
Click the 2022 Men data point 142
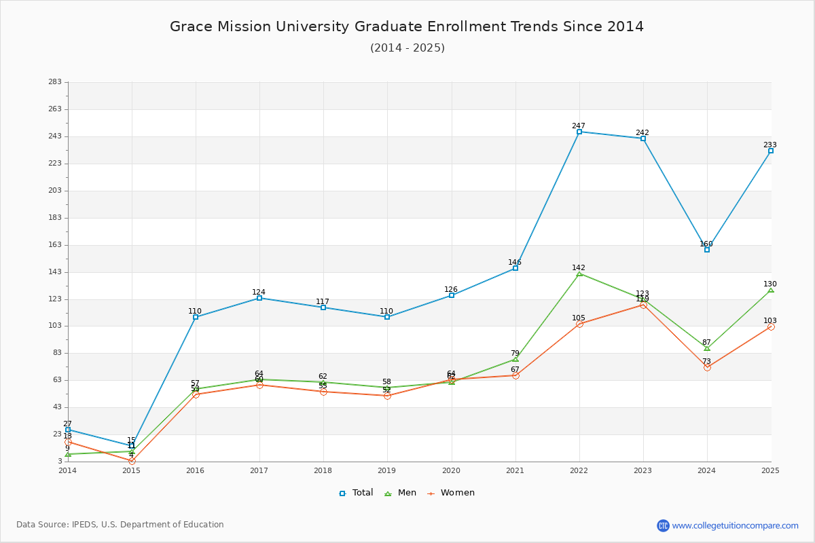[579, 274]
